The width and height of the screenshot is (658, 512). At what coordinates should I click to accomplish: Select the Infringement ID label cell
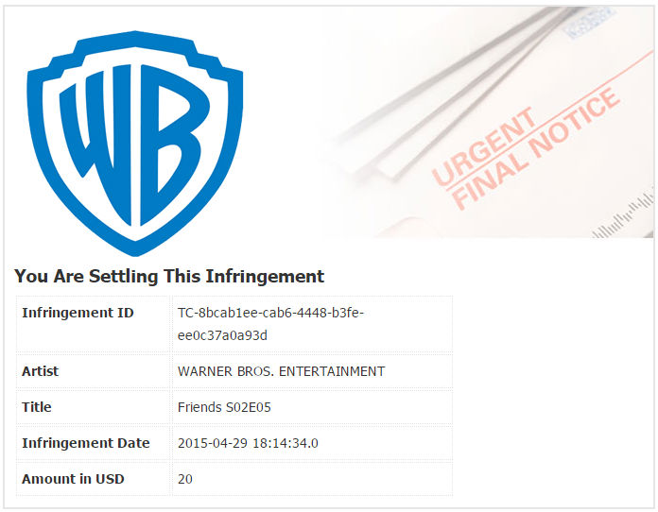78,313
